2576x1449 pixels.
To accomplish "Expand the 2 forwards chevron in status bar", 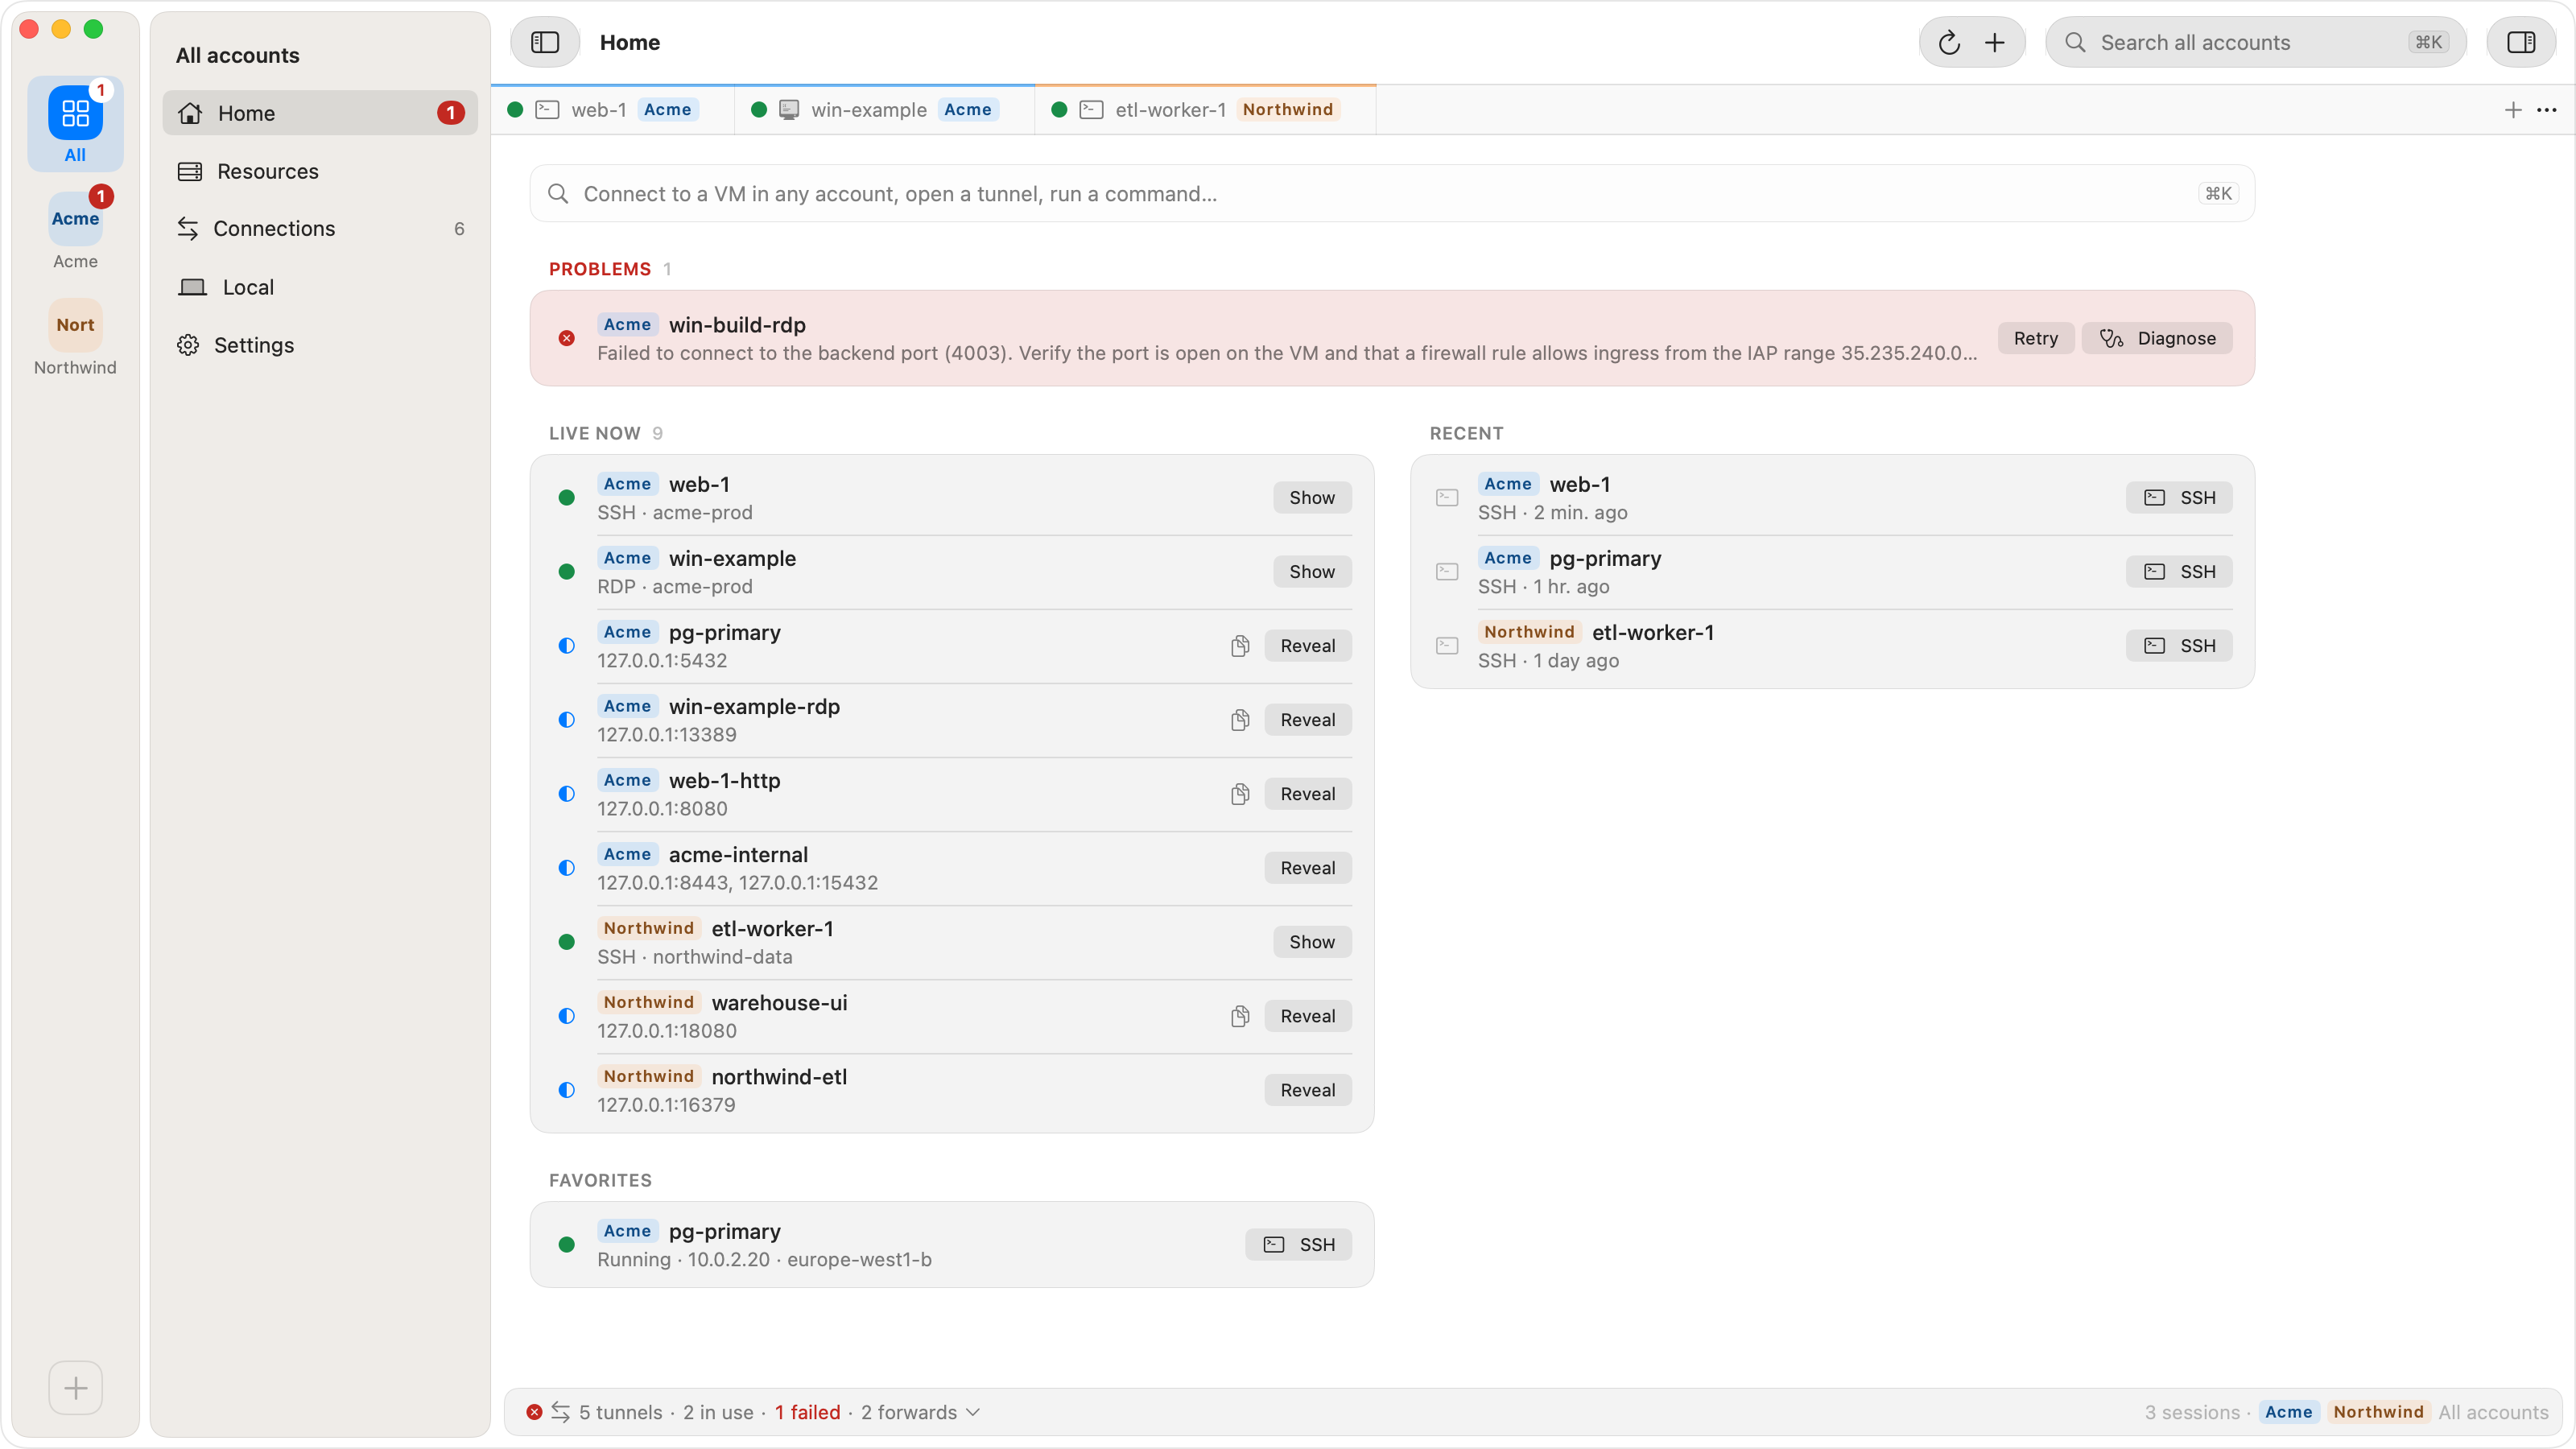I will click(974, 1412).
